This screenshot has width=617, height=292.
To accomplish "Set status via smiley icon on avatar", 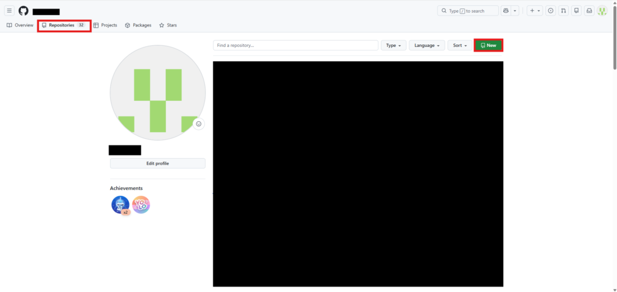I will coord(199,124).
